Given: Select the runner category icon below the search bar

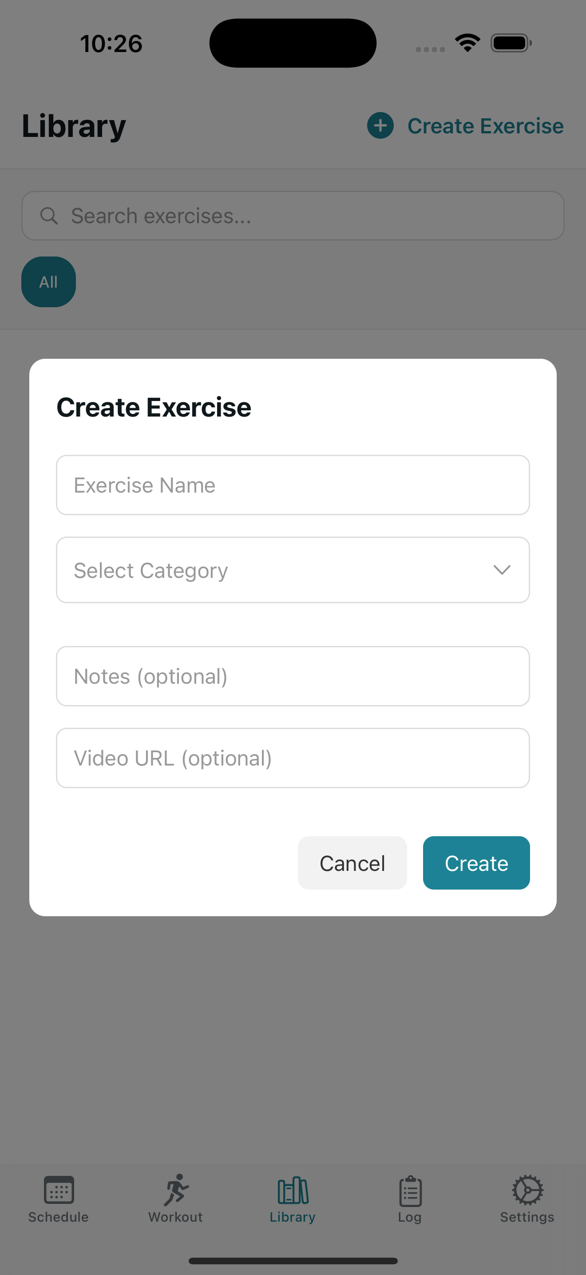Looking at the screenshot, I should coord(175,282).
